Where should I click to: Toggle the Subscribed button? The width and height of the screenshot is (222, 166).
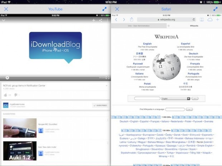click(100, 105)
